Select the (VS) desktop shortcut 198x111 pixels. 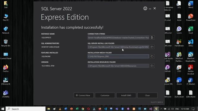pos(179,5)
